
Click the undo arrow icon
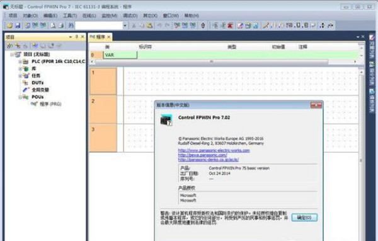point(159,25)
